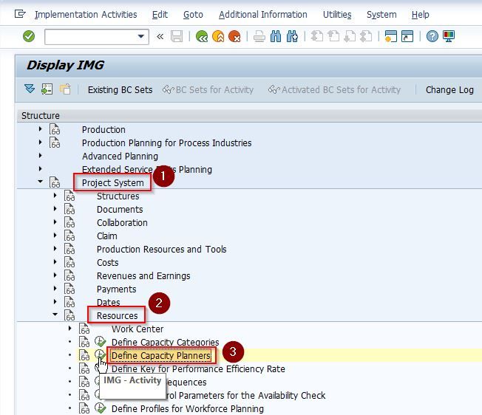Open documentation icon for Payments
This screenshot has width=482, height=415.
click(x=69, y=289)
